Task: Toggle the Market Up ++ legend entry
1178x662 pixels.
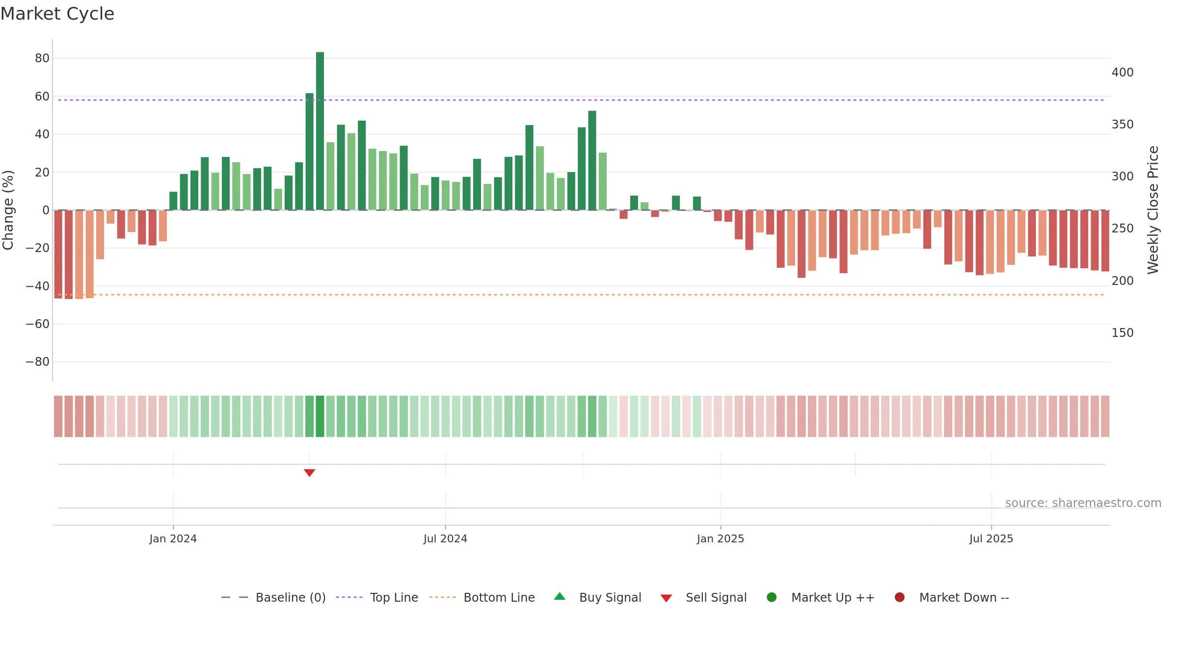Action: coord(821,597)
